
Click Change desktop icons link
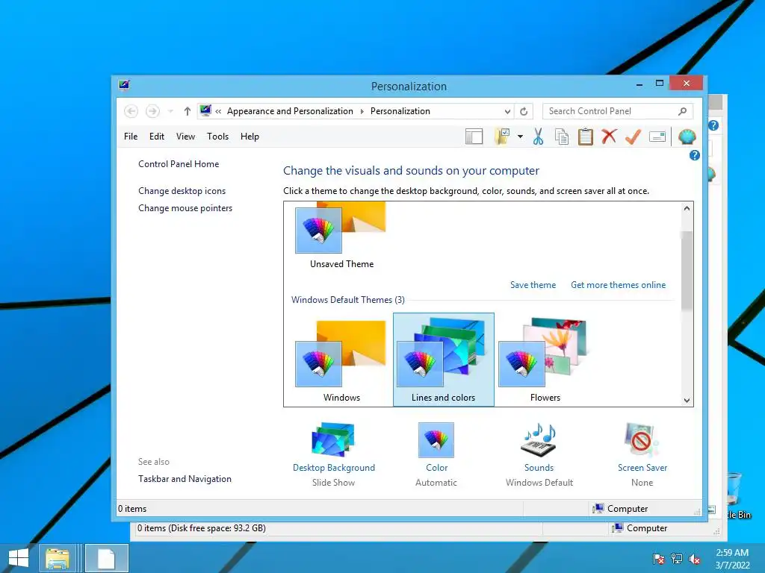(182, 191)
